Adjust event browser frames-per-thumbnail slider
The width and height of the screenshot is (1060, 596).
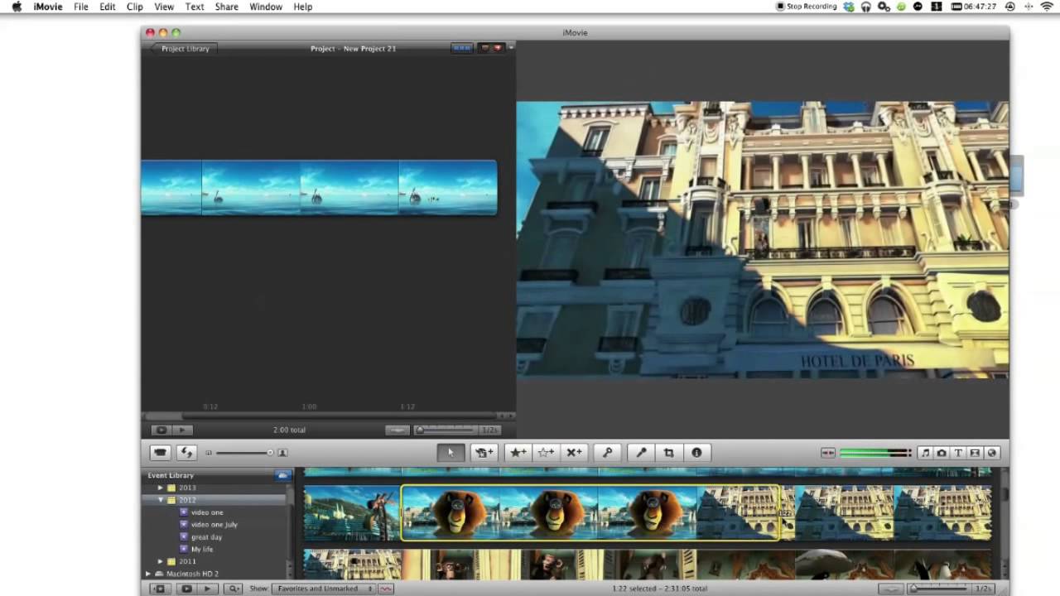[940, 589]
